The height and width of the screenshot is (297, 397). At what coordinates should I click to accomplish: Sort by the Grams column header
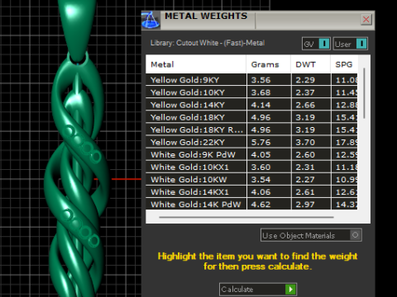pyautogui.click(x=269, y=64)
